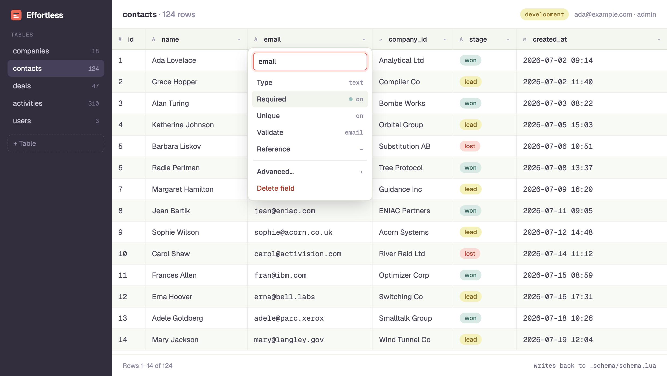Select the created_at cell 2026-07-14 11:12

pyautogui.click(x=592, y=254)
